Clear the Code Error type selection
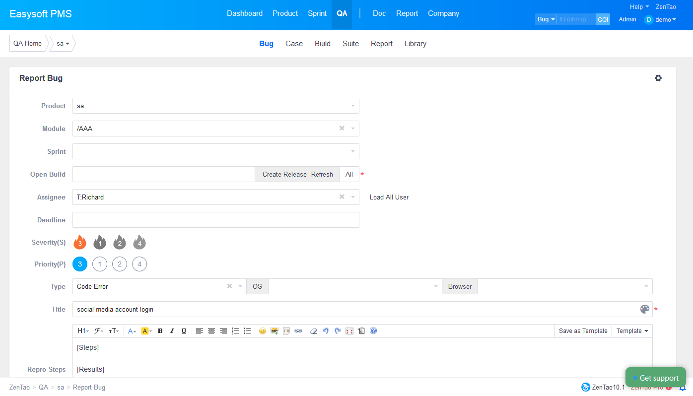This screenshot has height=396, width=693. click(229, 286)
